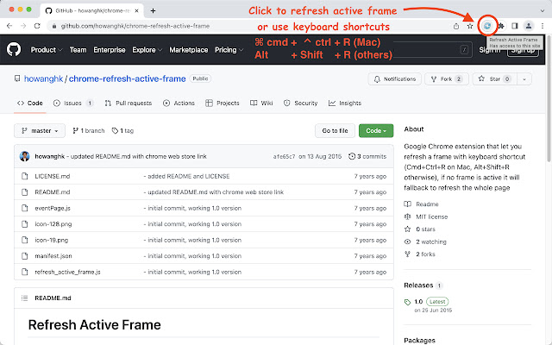
Task: Click the lock icon in the address bar
Action: click(x=53, y=26)
